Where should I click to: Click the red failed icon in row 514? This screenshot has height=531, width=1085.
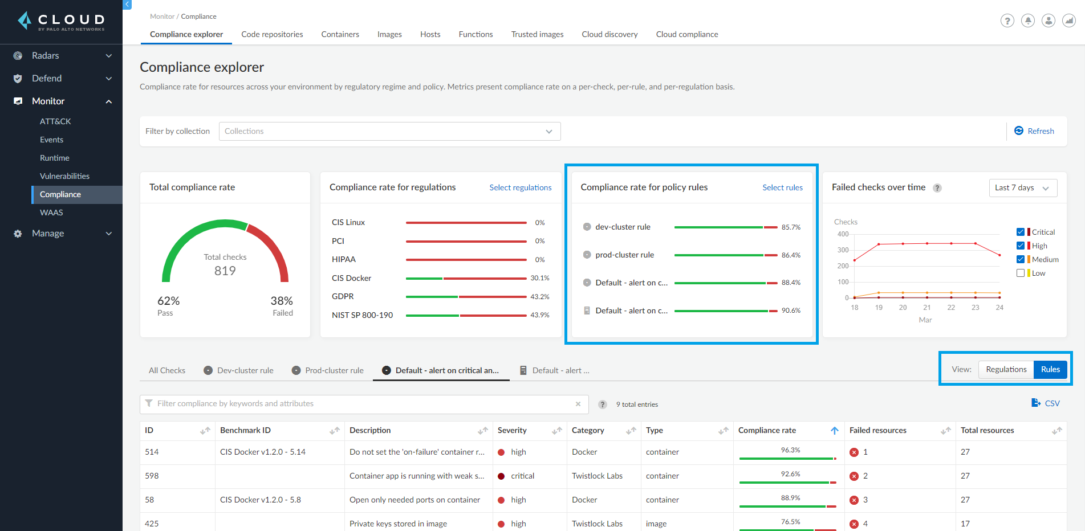click(854, 452)
